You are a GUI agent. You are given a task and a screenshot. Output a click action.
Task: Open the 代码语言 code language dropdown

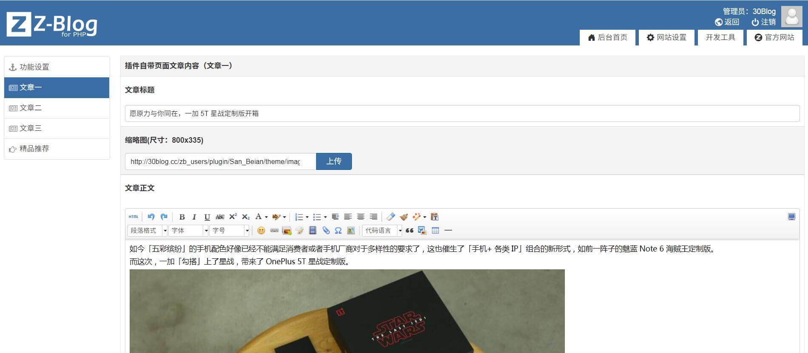383,230
